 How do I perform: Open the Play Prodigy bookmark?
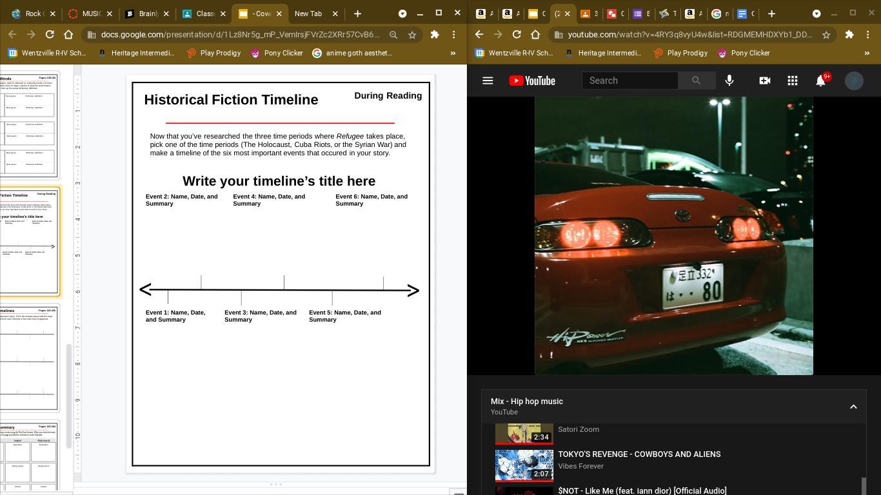click(x=213, y=53)
